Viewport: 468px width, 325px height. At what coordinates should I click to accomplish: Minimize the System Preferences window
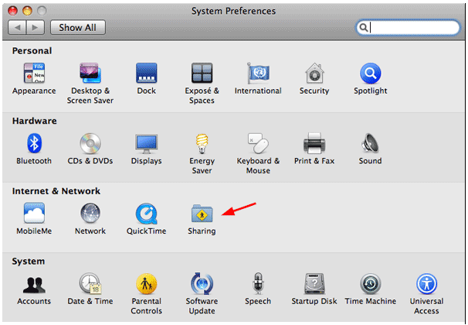pyautogui.click(x=27, y=11)
